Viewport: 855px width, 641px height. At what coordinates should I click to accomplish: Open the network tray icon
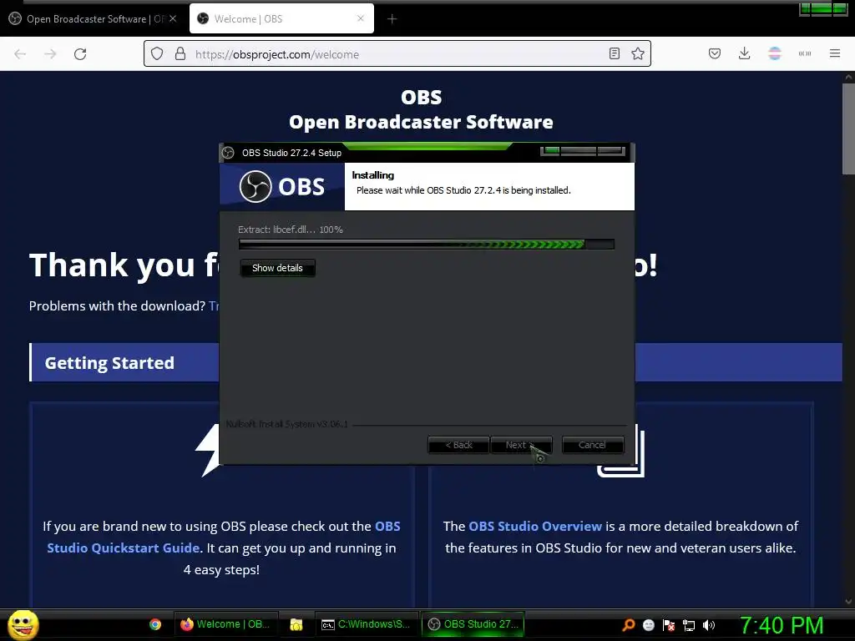click(689, 625)
